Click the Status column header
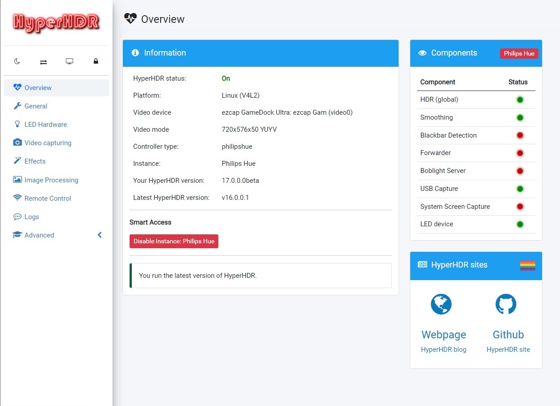The image size is (560, 406). (x=518, y=82)
